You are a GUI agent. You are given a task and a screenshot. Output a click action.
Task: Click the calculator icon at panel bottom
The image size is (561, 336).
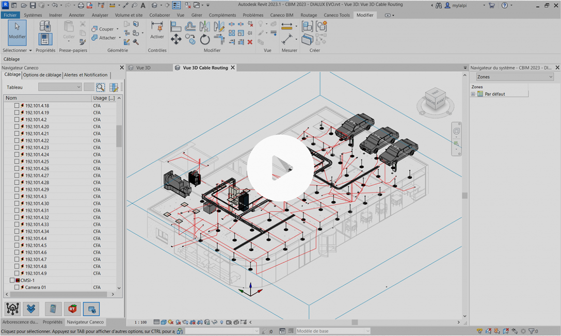tap(53, 309)
